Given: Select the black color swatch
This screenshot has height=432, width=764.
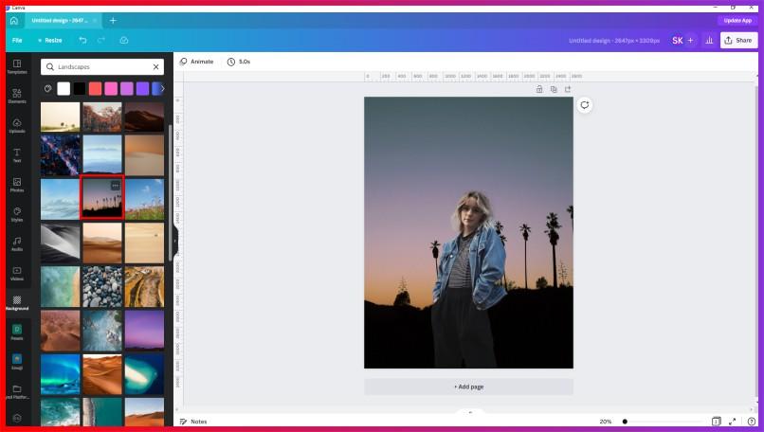Looking at the screenshot, I should point(80,88).
